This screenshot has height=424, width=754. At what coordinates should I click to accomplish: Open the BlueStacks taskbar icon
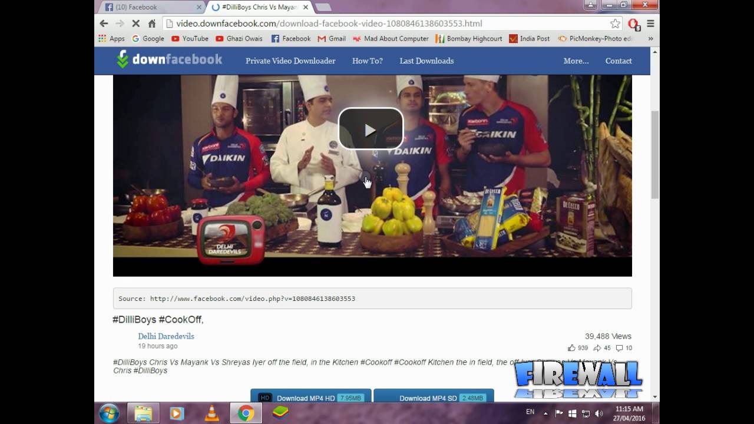point(280,413)
